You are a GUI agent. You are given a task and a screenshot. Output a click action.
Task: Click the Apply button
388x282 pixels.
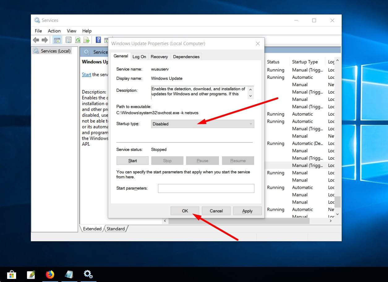pos(247,211)
